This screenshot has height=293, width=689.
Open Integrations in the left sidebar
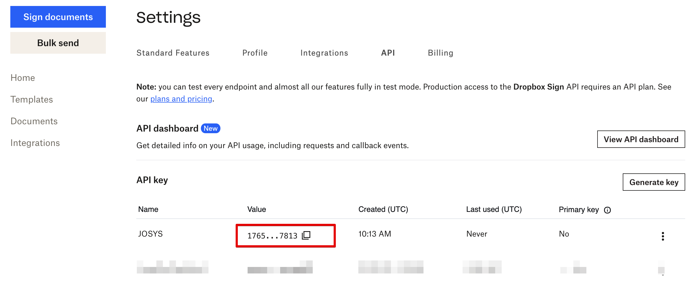point(35,143)
